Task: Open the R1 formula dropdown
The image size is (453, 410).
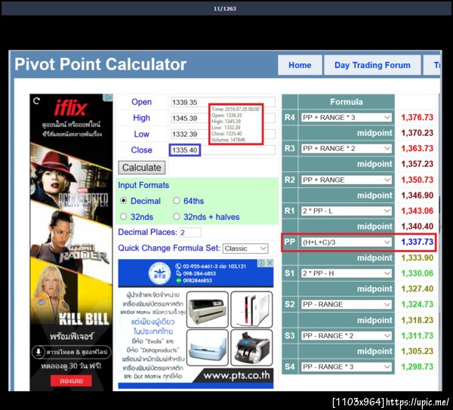Action: click(x=346, y=211)
